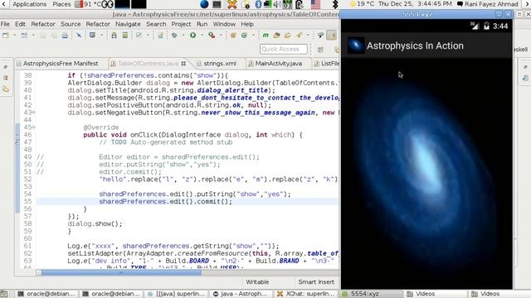Click the Rani Fayez Ahmad user menu
This screenshot has width=531, height=298.
click(488, 4)
